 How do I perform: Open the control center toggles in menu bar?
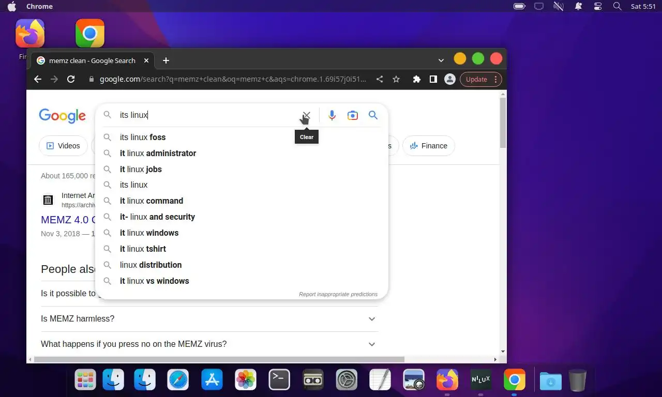(x=598, y=6)
